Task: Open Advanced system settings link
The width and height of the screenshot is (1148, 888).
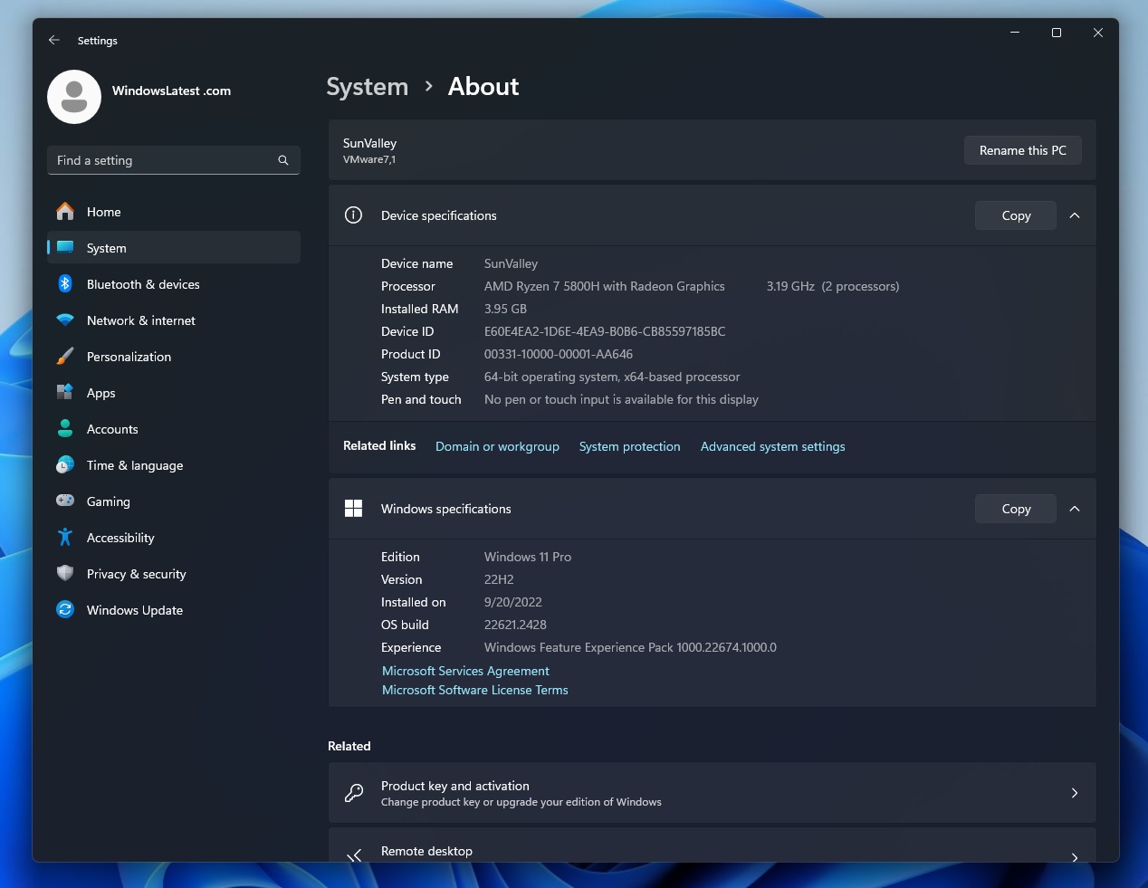Action: tap(772, 446)
